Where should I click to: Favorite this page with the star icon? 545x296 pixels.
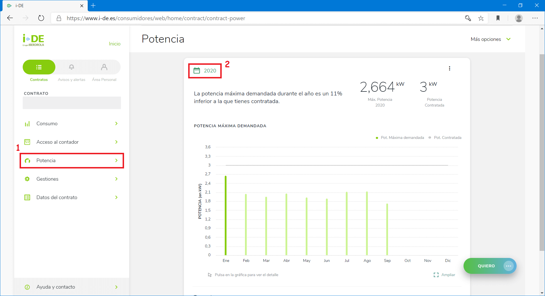[x=481, y=18]
